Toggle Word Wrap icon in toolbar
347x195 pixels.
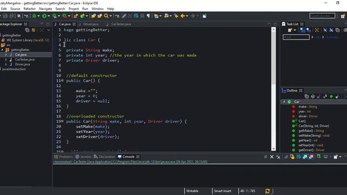pyautogui.click(x=136, y=16)
